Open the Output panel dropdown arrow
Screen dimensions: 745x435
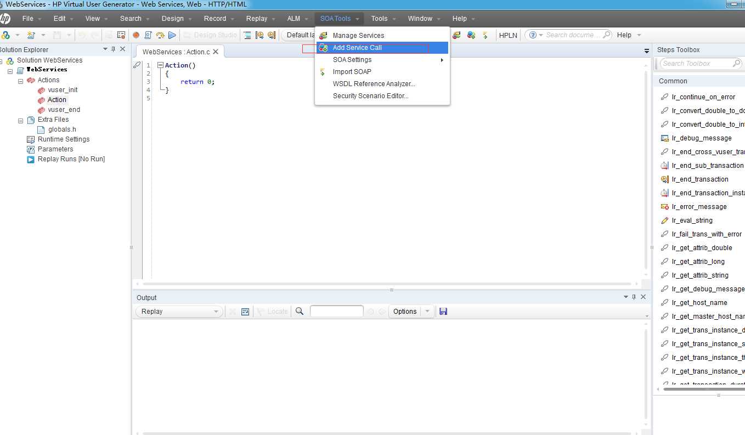pos(626,297)
